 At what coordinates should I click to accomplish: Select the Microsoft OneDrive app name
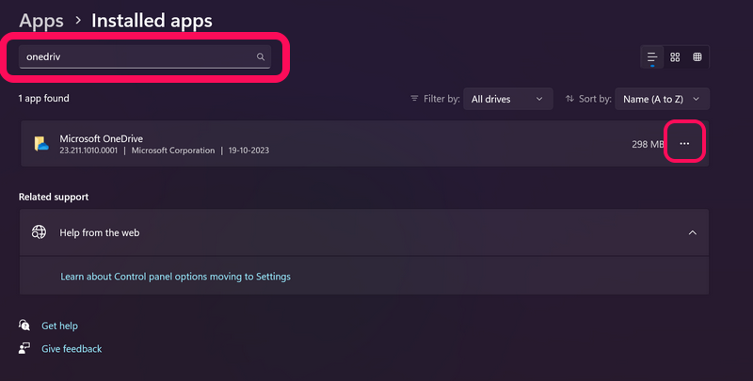pos(101,138)
